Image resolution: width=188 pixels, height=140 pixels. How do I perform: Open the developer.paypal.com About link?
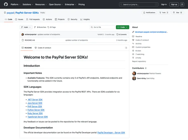click(x=151, y=32)
